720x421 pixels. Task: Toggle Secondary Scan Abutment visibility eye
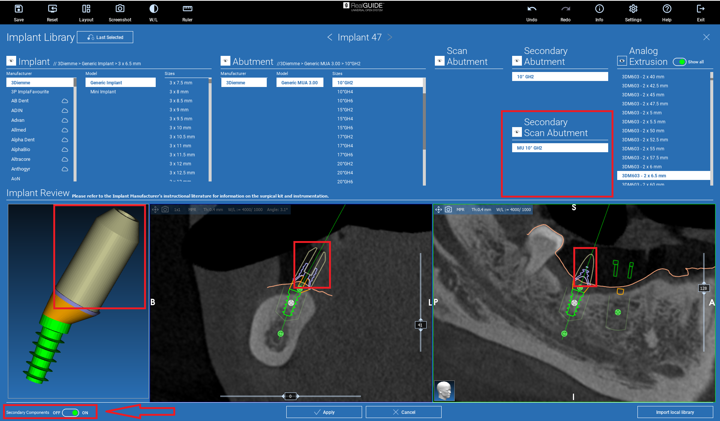pyautogui.click(x=517, y=132)
